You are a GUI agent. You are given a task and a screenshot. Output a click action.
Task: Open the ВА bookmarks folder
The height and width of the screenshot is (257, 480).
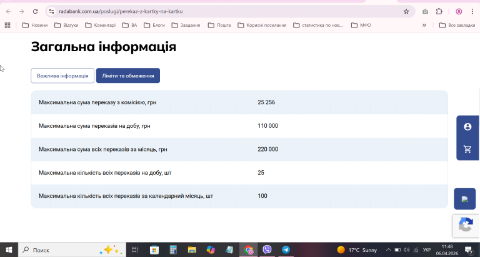[130, 25]
